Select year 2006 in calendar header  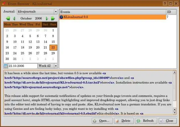(39, 19)
